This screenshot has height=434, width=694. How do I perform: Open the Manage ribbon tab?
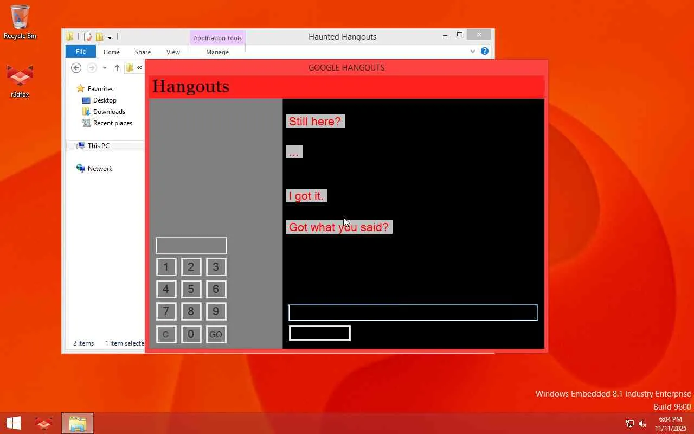217,52
